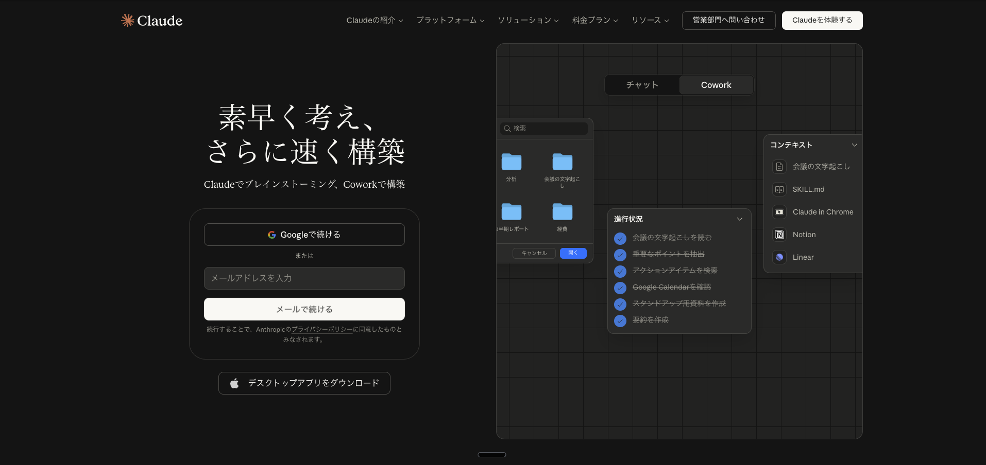Open the 料金プラン menu
The height and width of the screenshot is (465, 986).
[595, 21]
